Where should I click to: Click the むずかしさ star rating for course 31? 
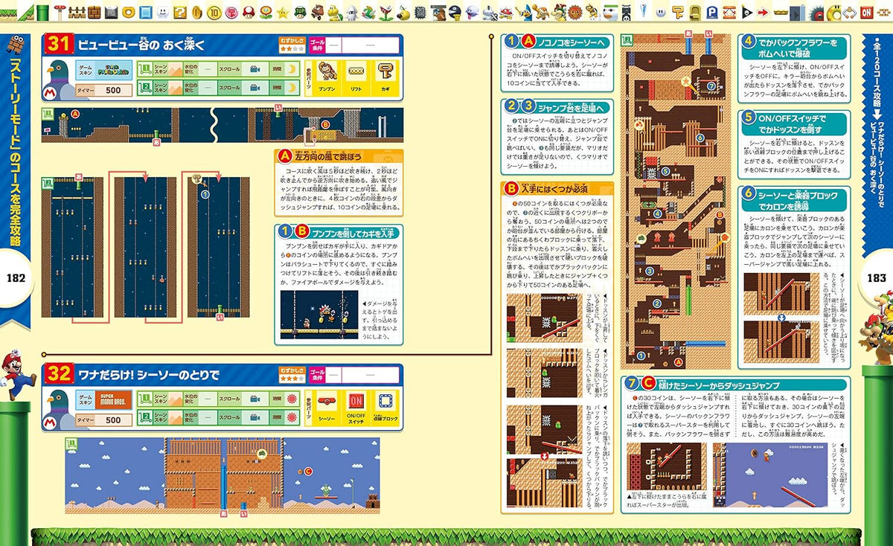tap(292, 48)
